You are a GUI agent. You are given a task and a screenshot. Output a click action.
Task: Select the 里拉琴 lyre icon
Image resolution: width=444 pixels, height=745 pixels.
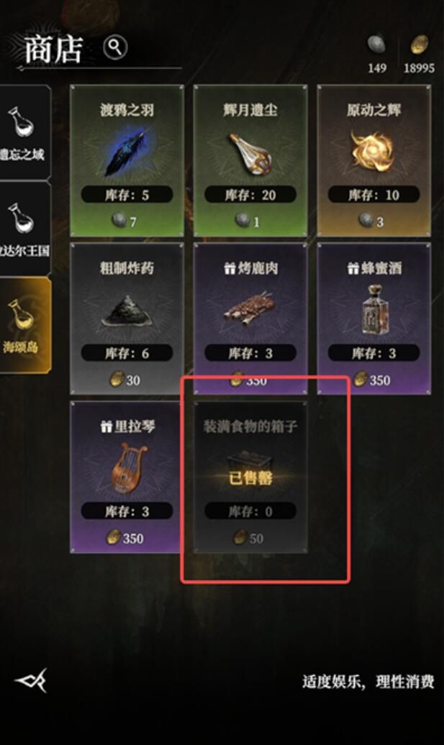point(127,468)
